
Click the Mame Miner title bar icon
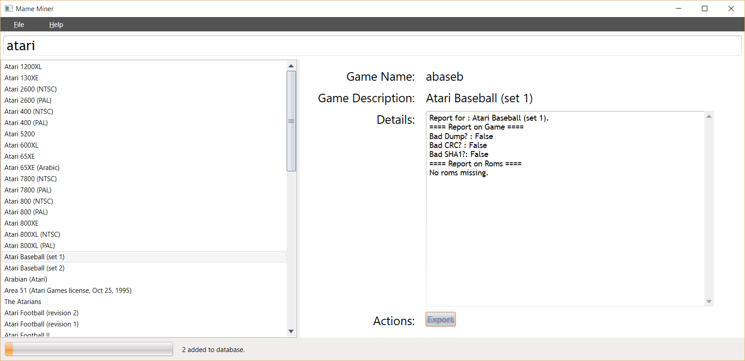click(9, 9)
